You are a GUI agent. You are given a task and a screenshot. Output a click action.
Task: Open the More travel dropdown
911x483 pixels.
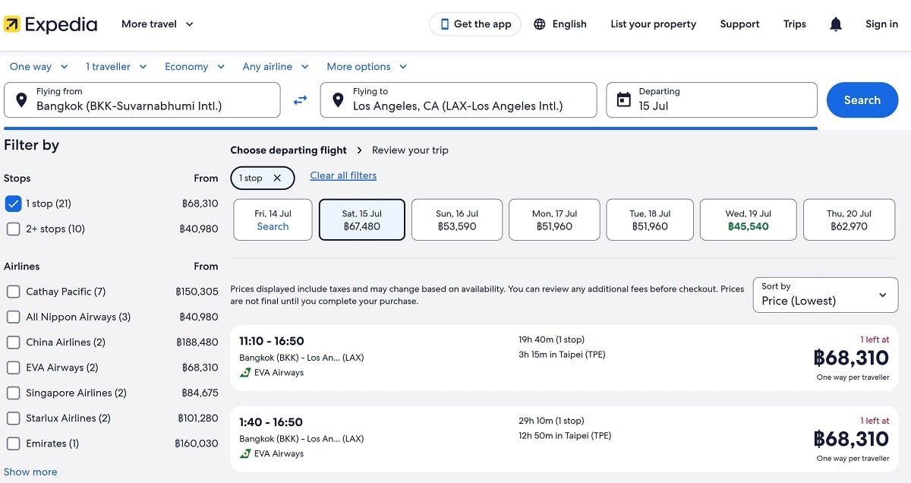[158, 24]
